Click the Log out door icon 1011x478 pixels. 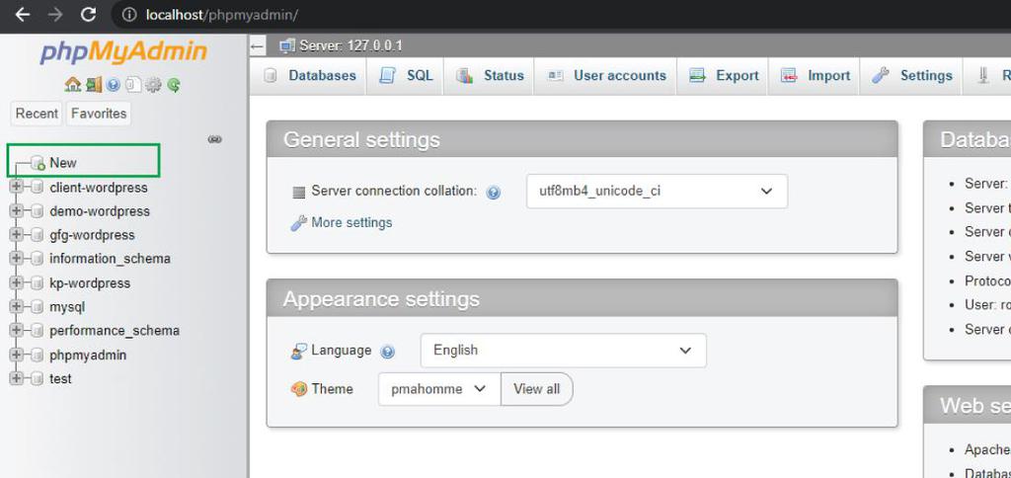coord(93,85)
